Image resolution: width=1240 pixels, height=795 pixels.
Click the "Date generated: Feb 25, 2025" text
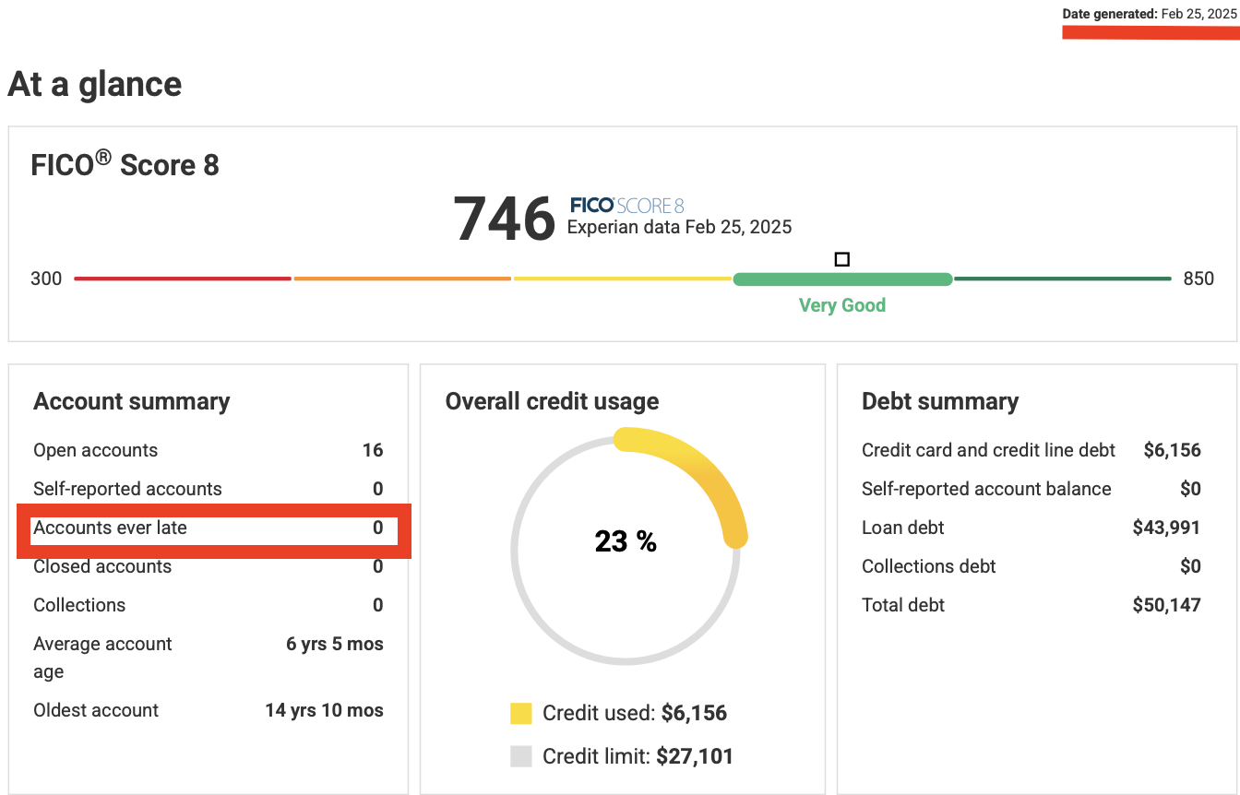click(x=1149, y=14)
